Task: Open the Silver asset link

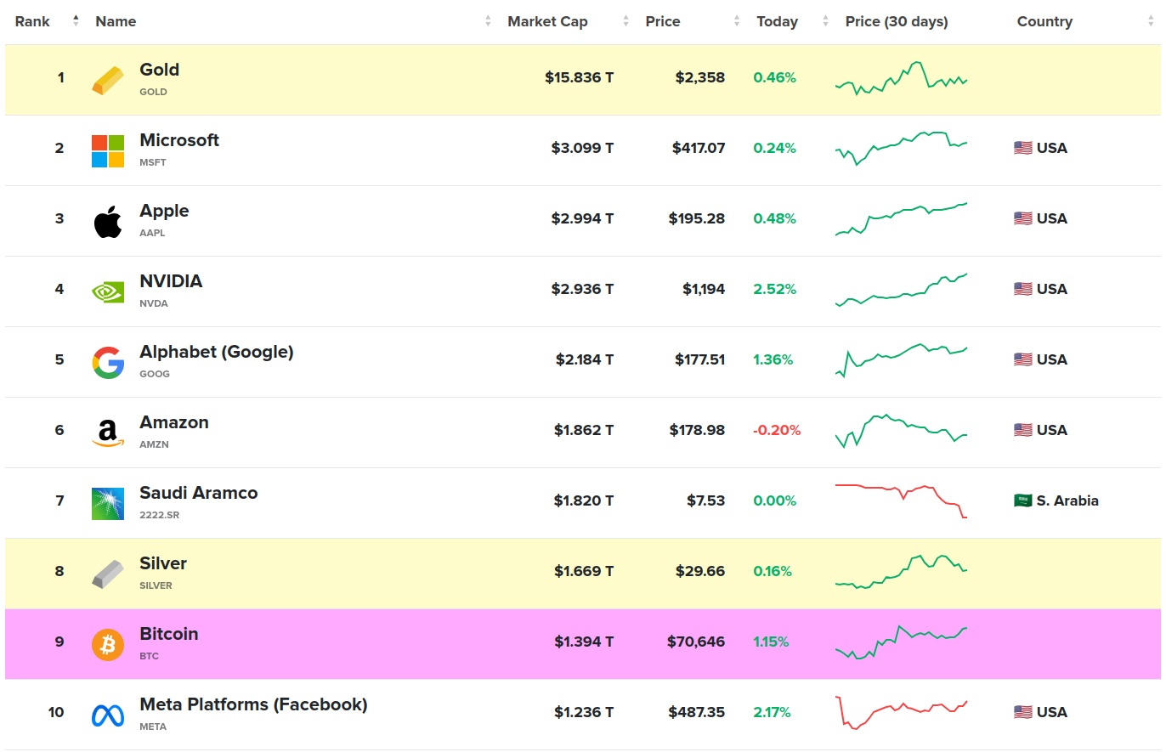Action: tap(163, 563)
